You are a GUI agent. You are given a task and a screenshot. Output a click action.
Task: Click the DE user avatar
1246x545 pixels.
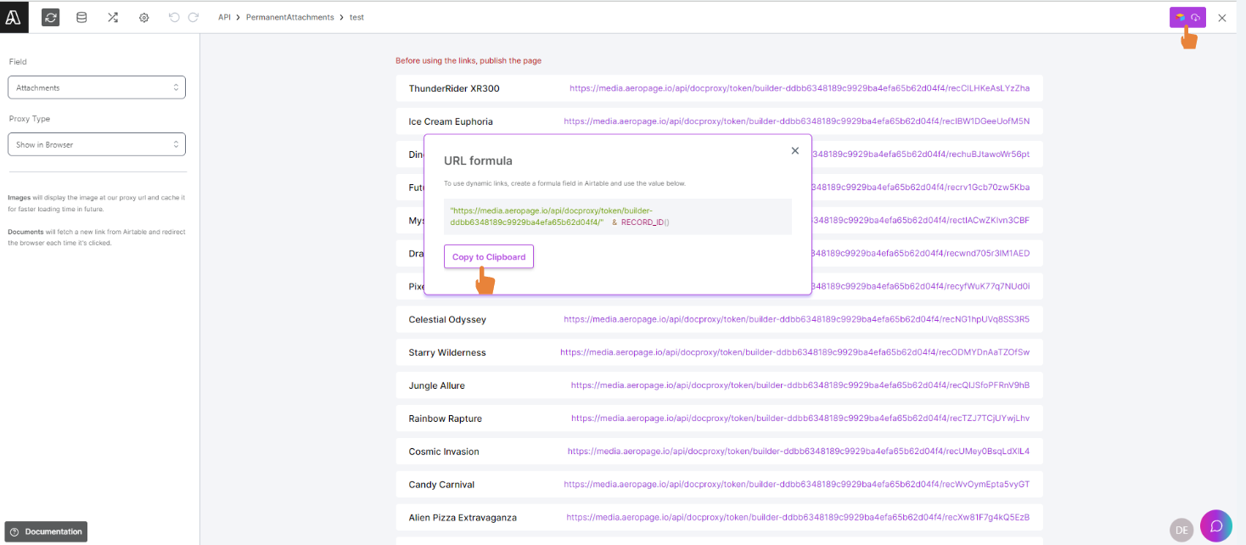click(1181, 530)
